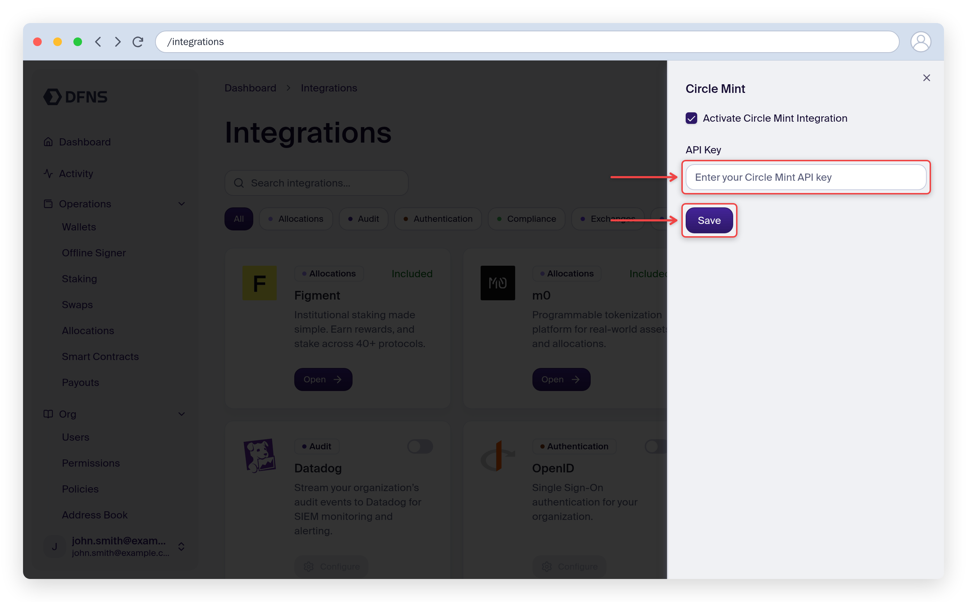The height and width of the screenshot is (602, 967).
Task: Open Allocations in the sidebar
Action: tap(88, 331)
